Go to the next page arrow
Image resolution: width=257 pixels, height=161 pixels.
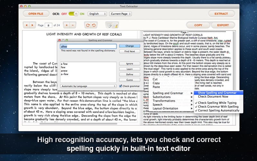pos(32,25)
